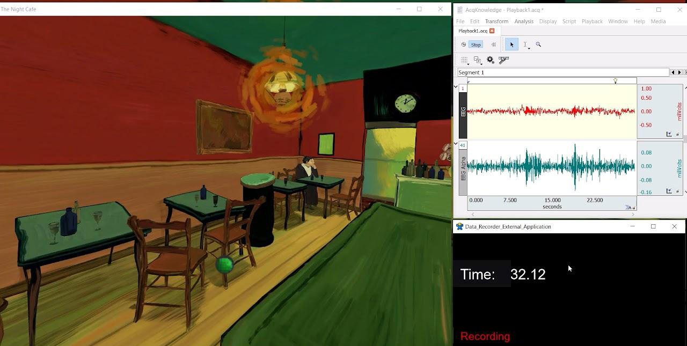Click the rewind icon beside Stop
This screenshot has width=687, height=346.
point(493,45)
